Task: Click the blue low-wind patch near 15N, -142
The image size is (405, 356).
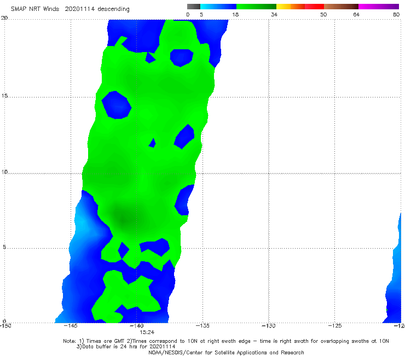Action: click(x=117, y=105)
